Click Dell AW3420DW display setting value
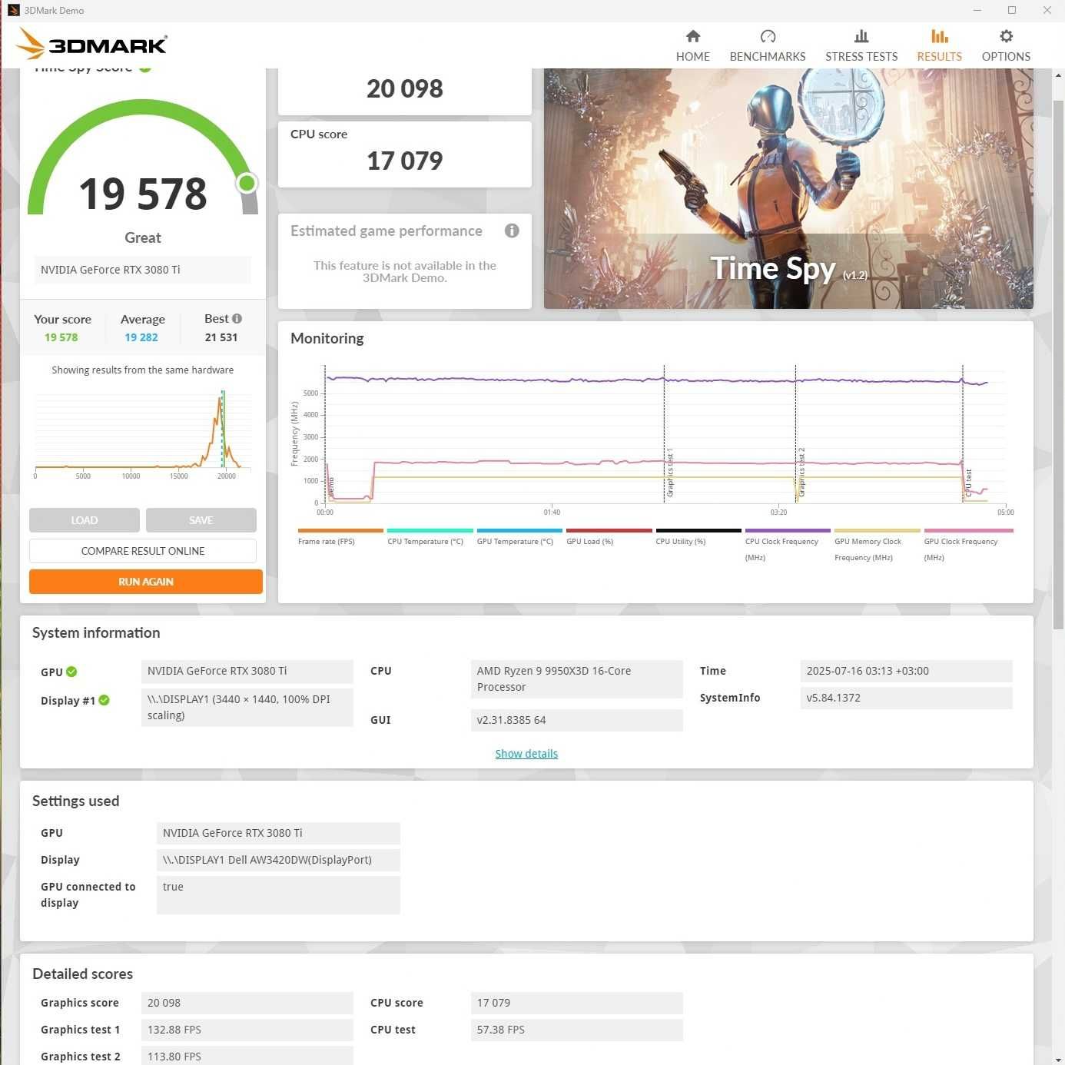The width and height of the screenshot is (1065, 1065). click(278, 860)
